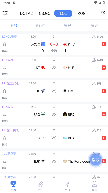Open 我的 profile tab

point(94,186)
